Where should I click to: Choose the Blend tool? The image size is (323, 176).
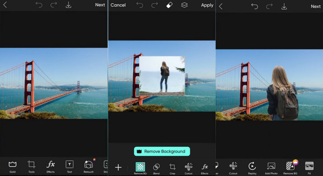pos(156,167)
